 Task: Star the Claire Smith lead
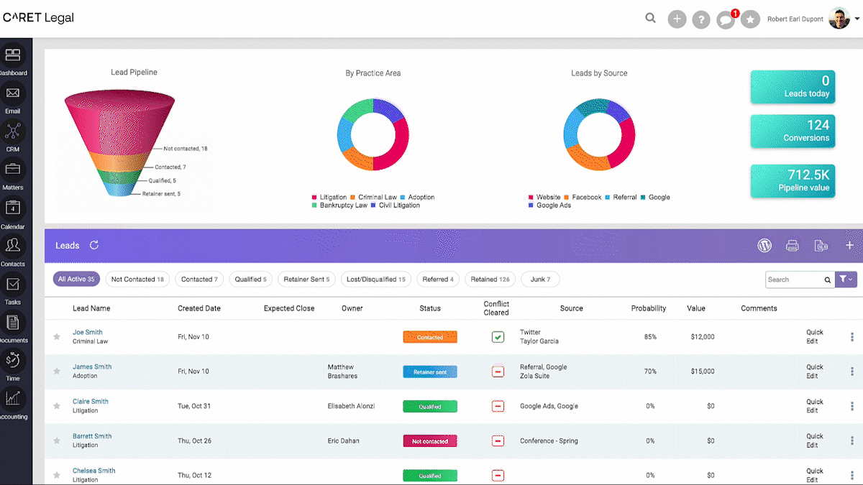click(x=57, y=406)
